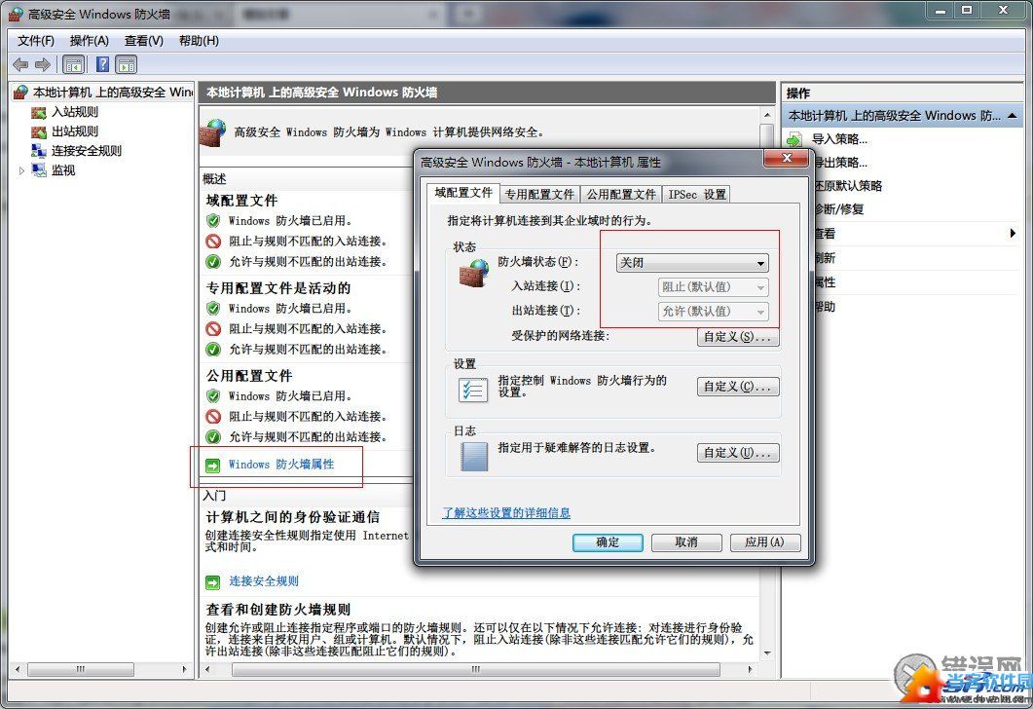Click green arrow icon beside 连接安全规则 link
Viewport: 1033px width, 709px height.
coord(213,582)
